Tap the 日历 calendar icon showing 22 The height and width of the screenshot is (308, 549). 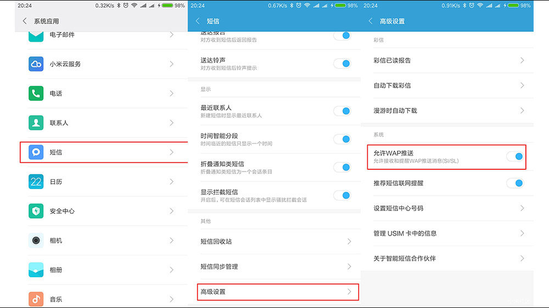[36, 181]
